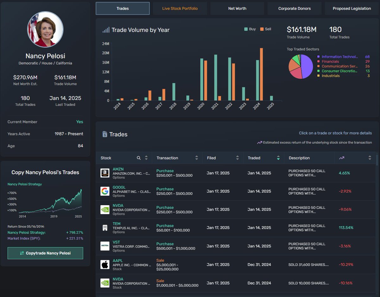Open the GOOGL ticker link
Image resolution: width=380 pixels, height=297 pixels.
pos(119,187)
